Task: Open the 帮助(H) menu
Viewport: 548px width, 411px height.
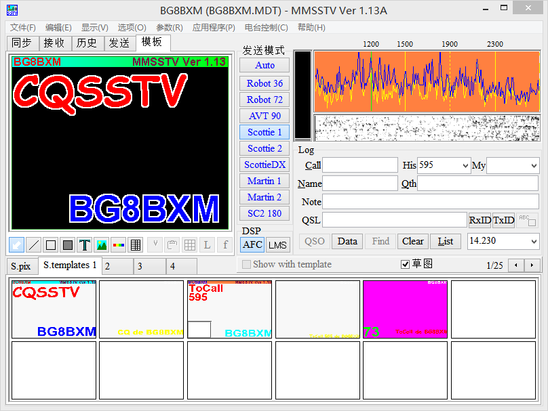Action: [311, 28]
